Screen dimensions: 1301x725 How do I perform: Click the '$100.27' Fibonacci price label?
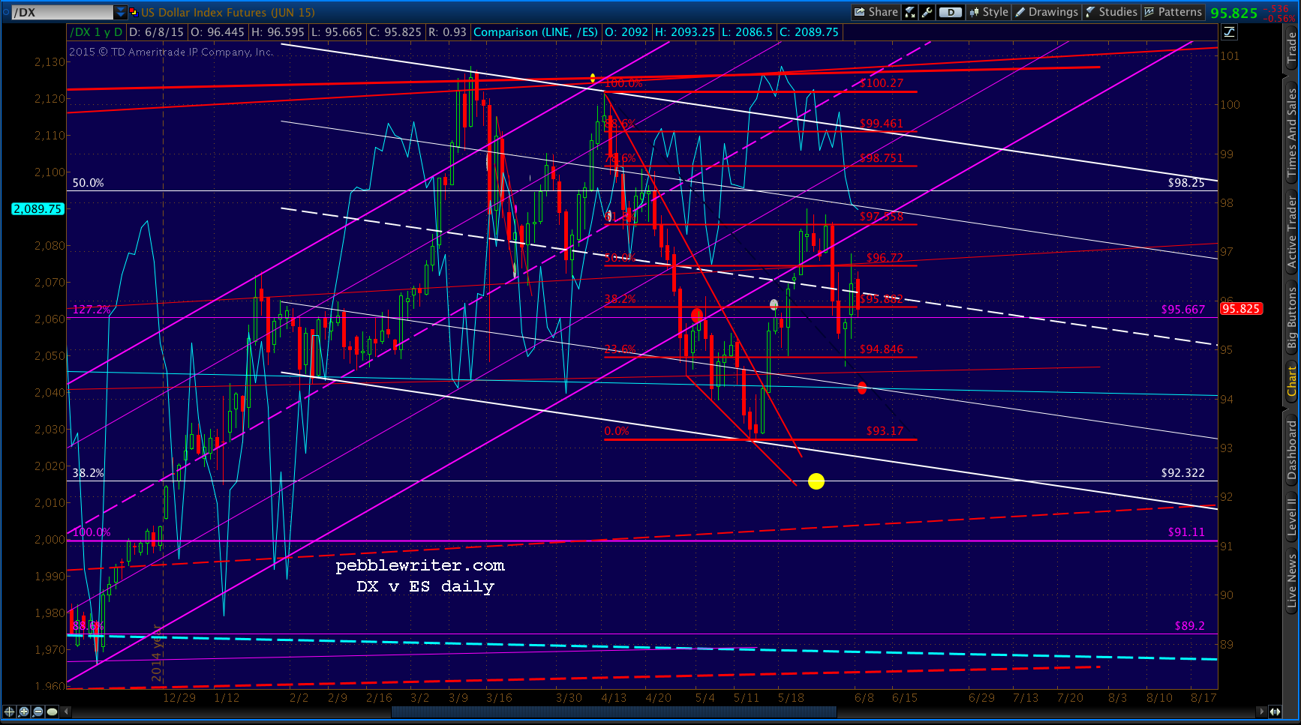(x=882, y=83)
